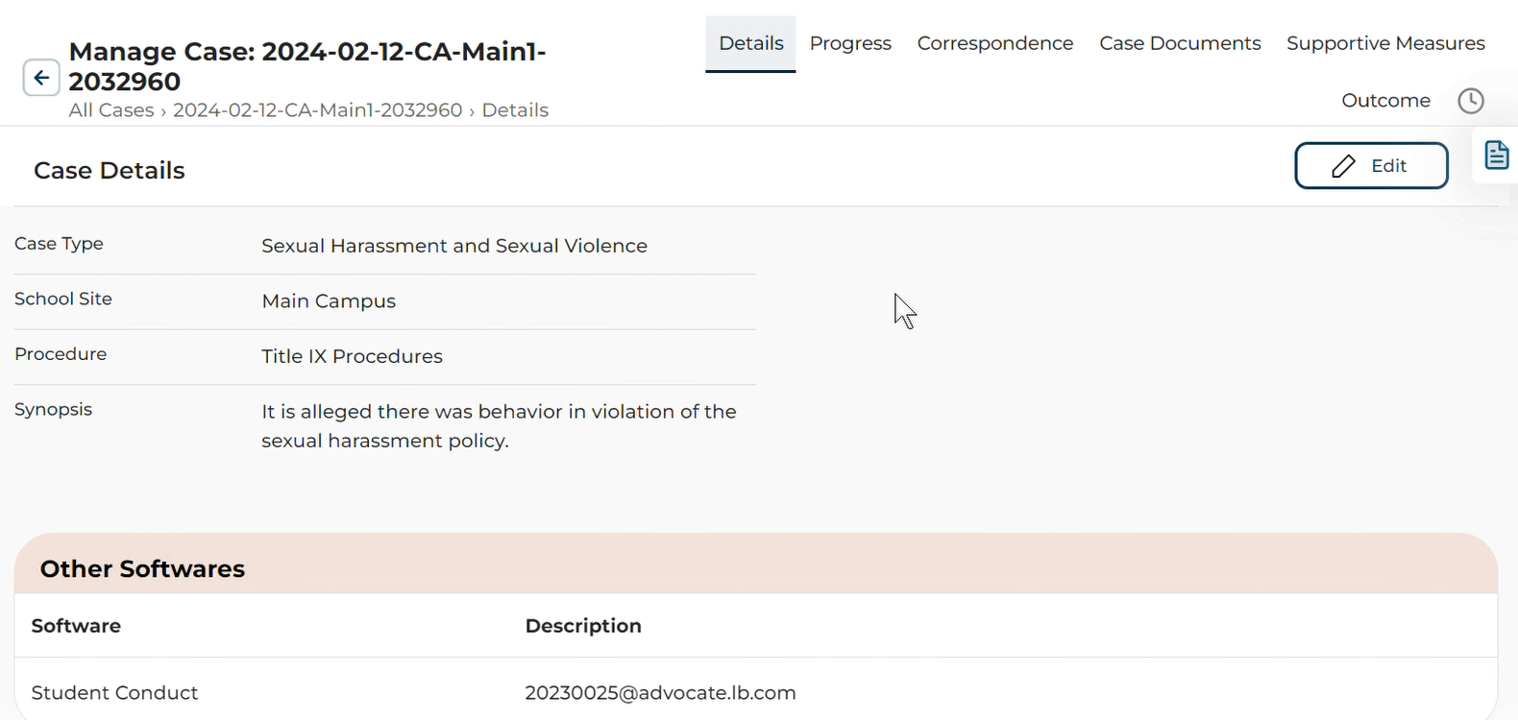Click the Synopsis text about harassment policy
1518x720 pixels.
pos(499,426)
